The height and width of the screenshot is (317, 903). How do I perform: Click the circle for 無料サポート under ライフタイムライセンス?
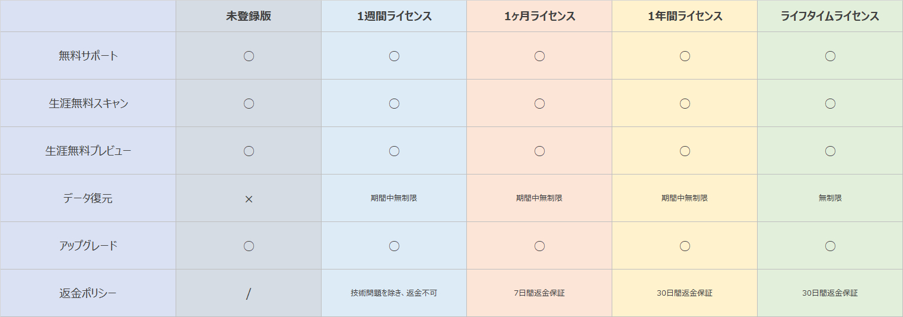(x=830, y=56)
